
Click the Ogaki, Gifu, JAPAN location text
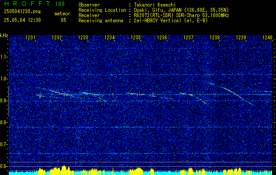pos(180,10)
